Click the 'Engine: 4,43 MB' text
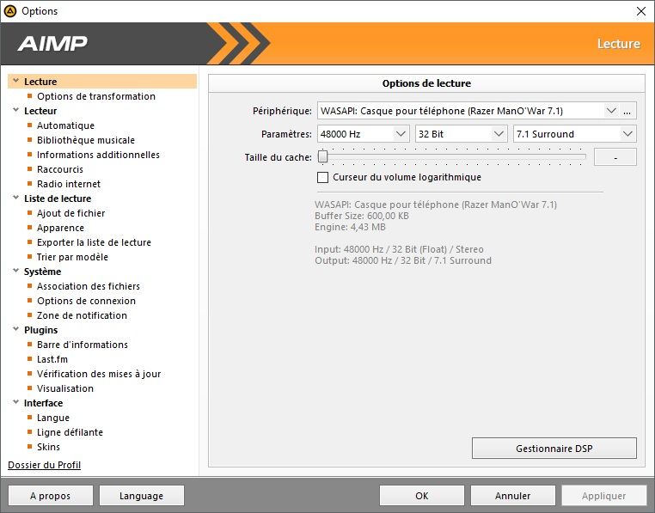The image size is (655, 513). [350, 227]
